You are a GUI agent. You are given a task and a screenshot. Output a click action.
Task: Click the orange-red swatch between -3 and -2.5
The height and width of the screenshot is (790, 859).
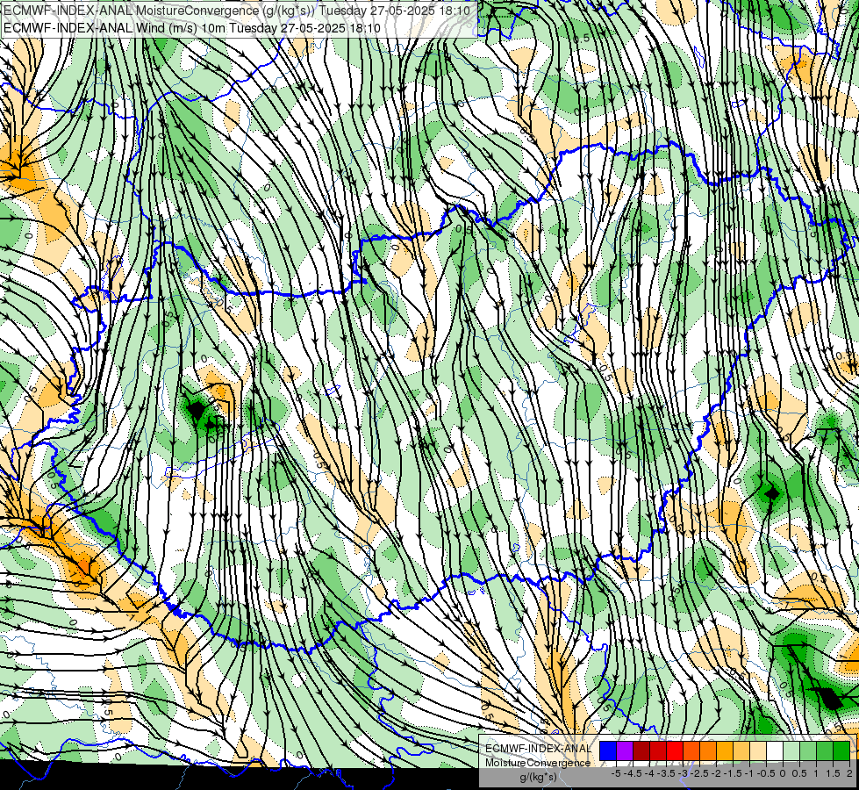(691, 750)
